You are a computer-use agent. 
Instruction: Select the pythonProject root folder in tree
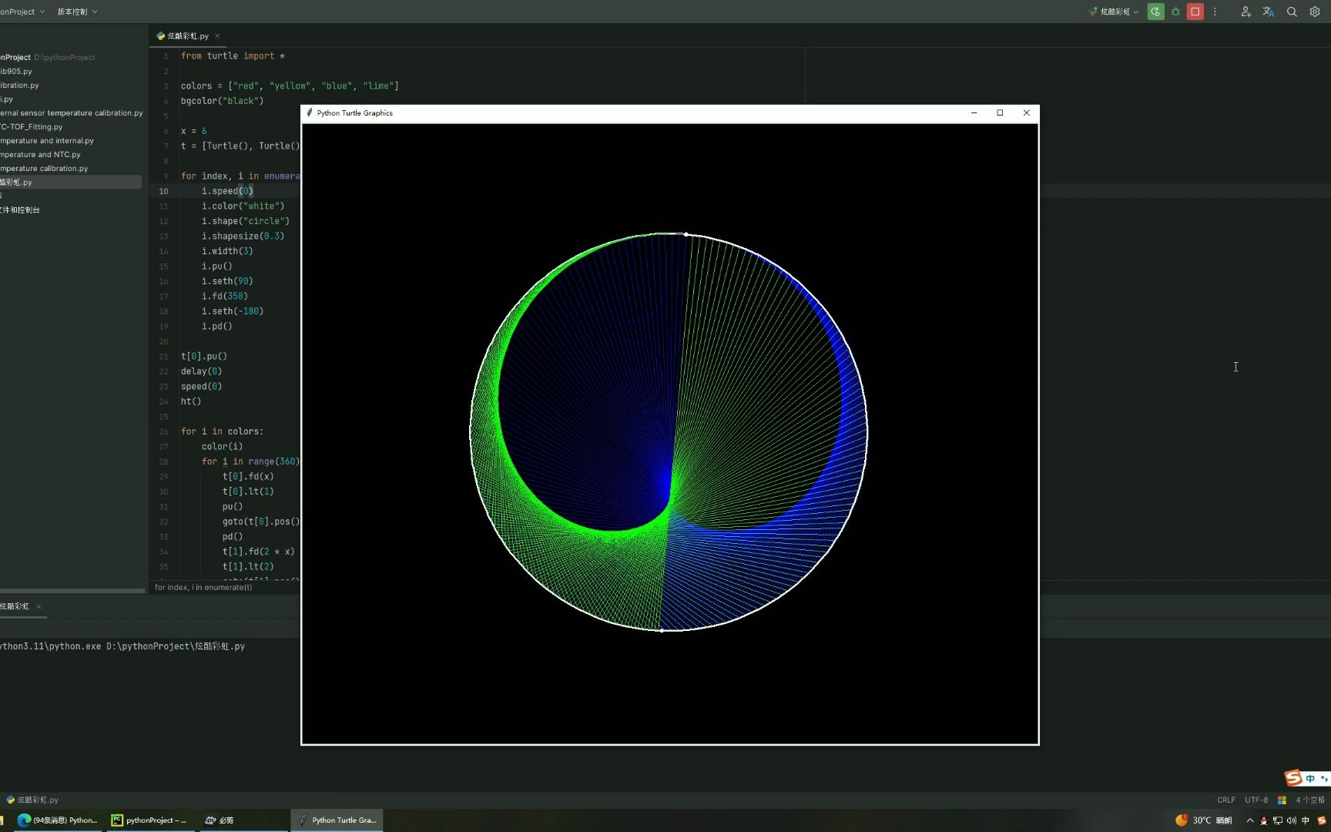[48, 57]
